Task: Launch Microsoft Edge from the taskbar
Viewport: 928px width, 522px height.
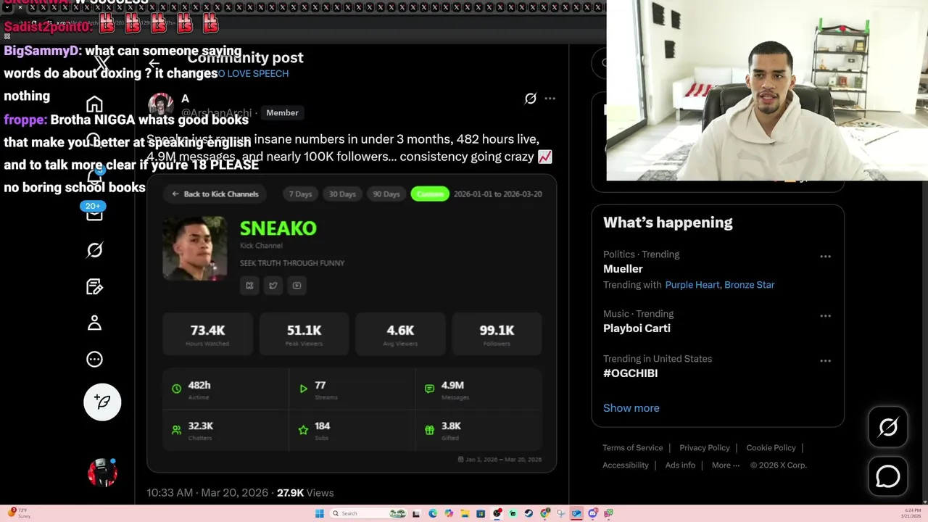Action: [433, 513]
